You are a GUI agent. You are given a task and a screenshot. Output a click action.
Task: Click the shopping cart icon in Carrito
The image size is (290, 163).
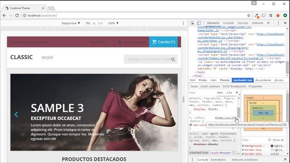coord(154,42)
